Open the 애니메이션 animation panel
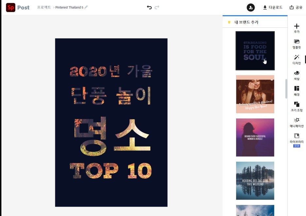The height and width of the screenshot is (216, 306). click(x=297, y=122)
